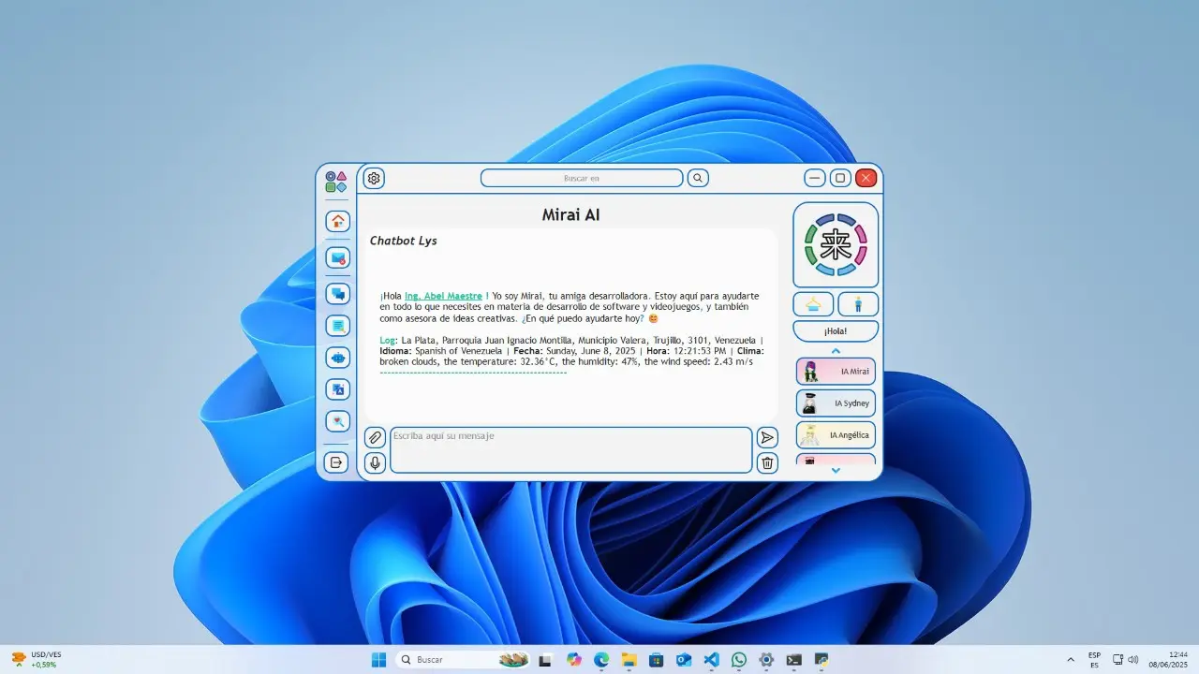Click the mail envelope sidebar icon
1199x674 pixels.
click(337, 257)
